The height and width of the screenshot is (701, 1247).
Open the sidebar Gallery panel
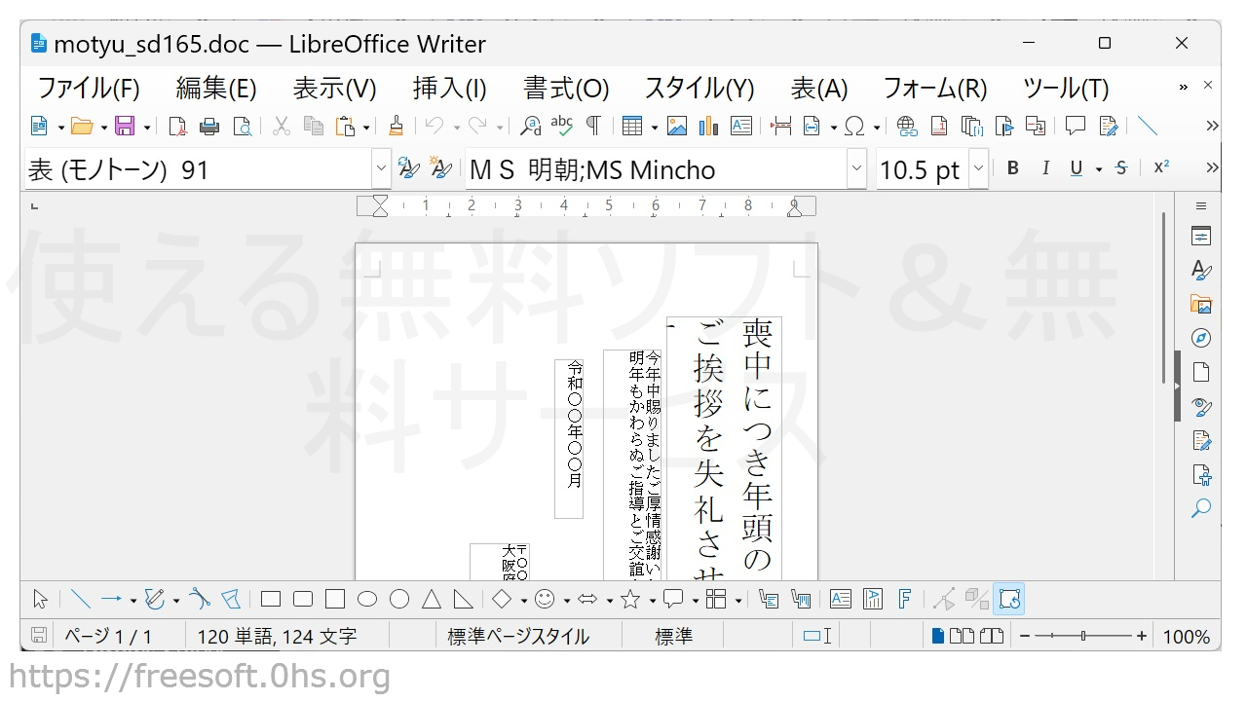click(1201, 304)
